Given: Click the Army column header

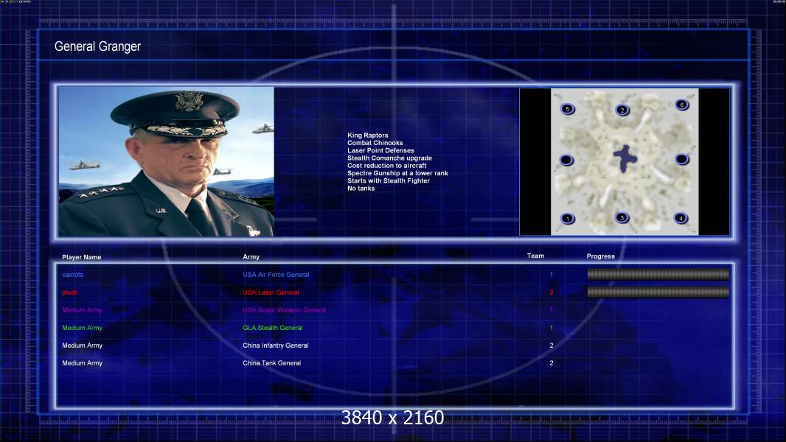Looking at the screenshot, I should tap(251, 257).
